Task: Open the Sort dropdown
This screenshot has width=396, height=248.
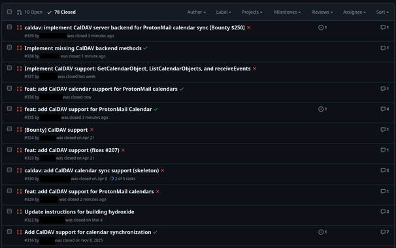Action: pyautogui.click(x=382, y=12)
